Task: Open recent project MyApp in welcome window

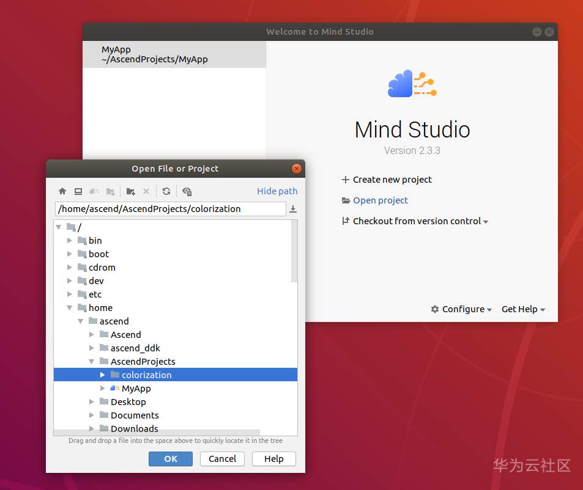Action: pos(174,54)
